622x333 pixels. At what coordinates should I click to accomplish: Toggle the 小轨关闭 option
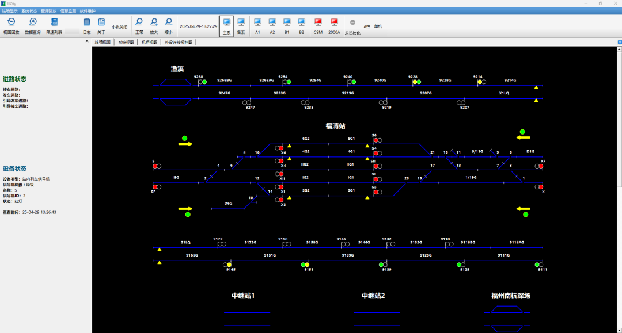(119, 27)
